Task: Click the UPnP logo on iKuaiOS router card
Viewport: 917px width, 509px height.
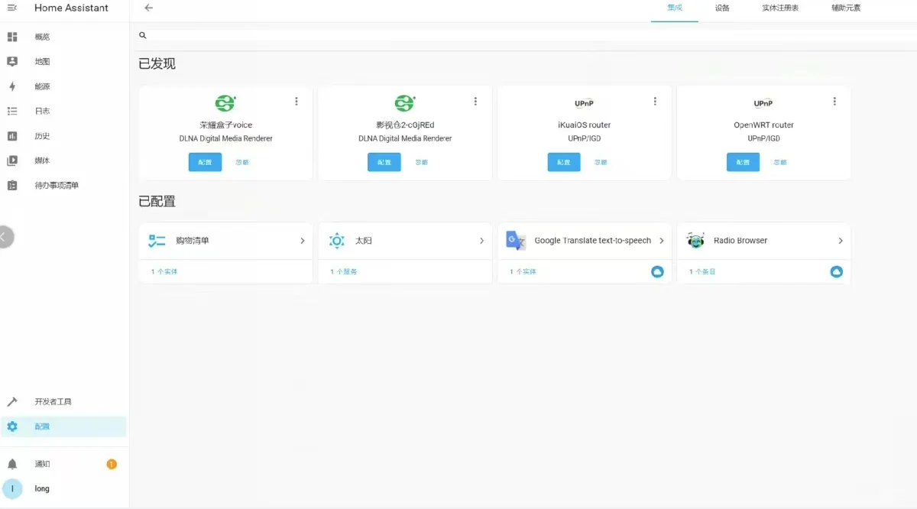Action: (x=584, y=103)
